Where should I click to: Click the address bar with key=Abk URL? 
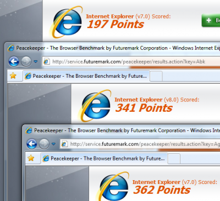pos(131,62)
